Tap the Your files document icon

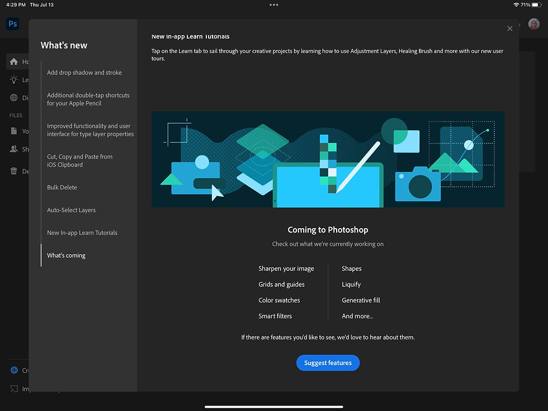(13, 131)
